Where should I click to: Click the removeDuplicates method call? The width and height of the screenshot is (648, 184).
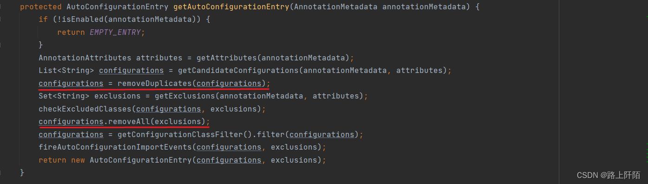154,84
